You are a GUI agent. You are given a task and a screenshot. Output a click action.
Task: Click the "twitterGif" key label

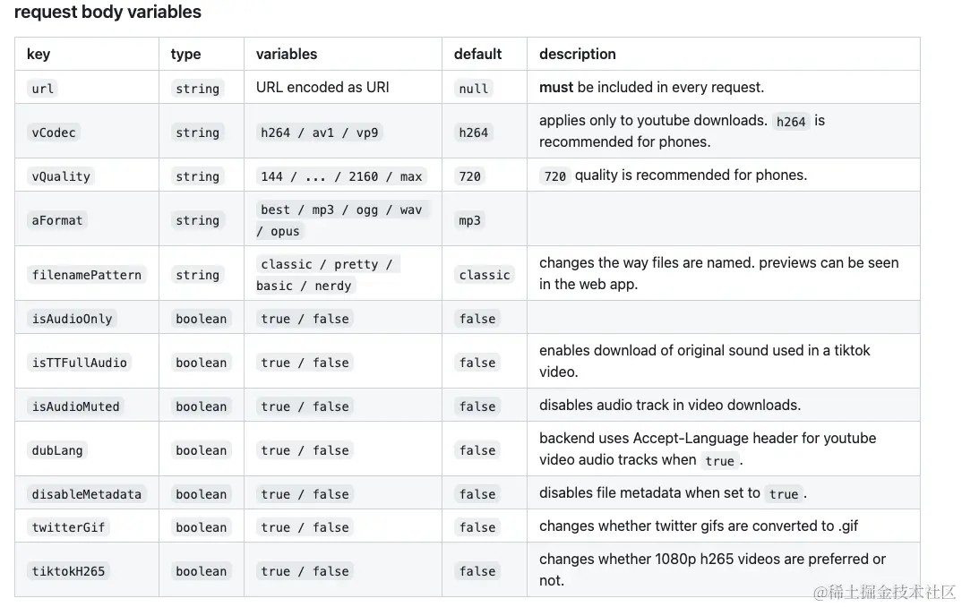click(x=69, y=527)
